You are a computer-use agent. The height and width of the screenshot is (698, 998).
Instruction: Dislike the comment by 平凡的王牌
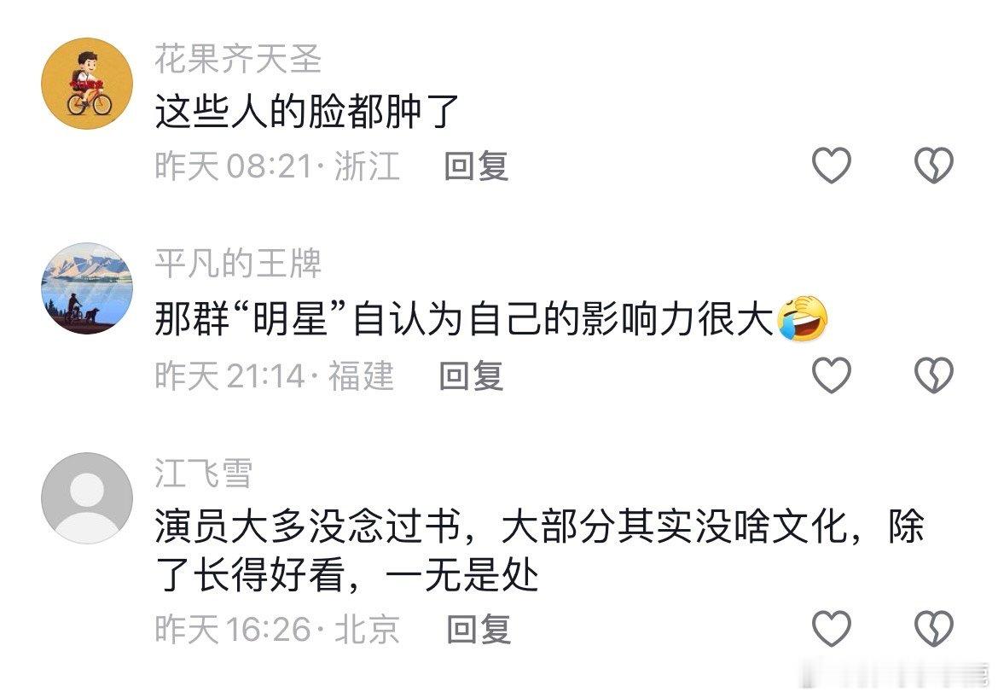click(934, 375)
